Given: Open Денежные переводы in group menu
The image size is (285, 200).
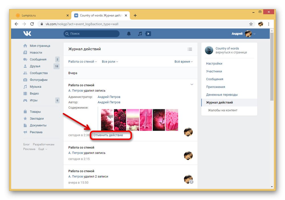Looking at the screenshot, I should 222,95.
